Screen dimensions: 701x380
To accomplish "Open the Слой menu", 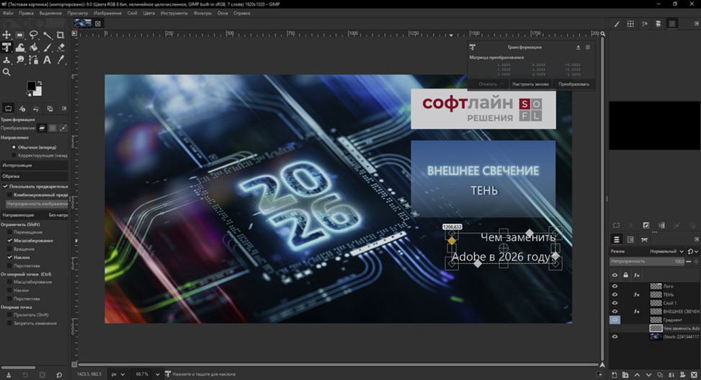I will coord(132,13).
